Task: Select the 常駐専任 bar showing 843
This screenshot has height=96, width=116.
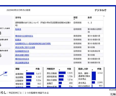Action: pyautogui.click(x=28, y=84)
